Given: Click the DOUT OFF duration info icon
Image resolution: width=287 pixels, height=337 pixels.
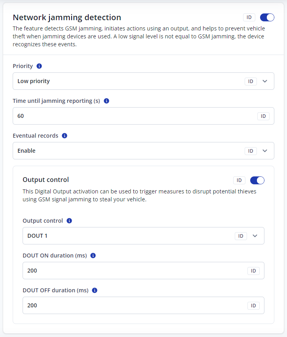Looking at the screenshot, I should click(x=95, y=290).
